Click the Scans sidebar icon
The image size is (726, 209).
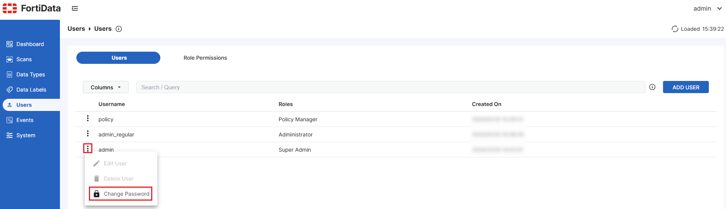[x=10, y=59]
